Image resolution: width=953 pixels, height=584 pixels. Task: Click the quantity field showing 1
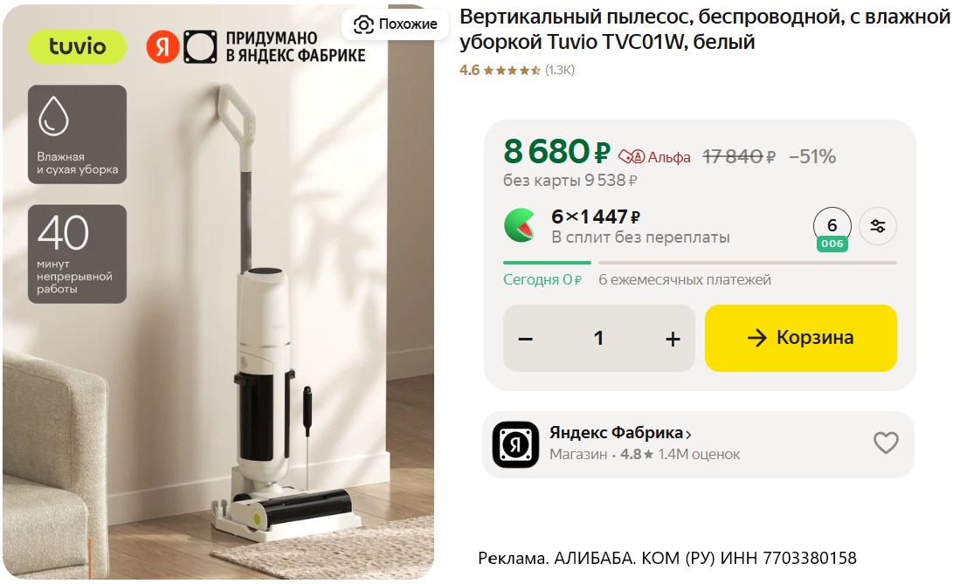(x=598, y=339)
